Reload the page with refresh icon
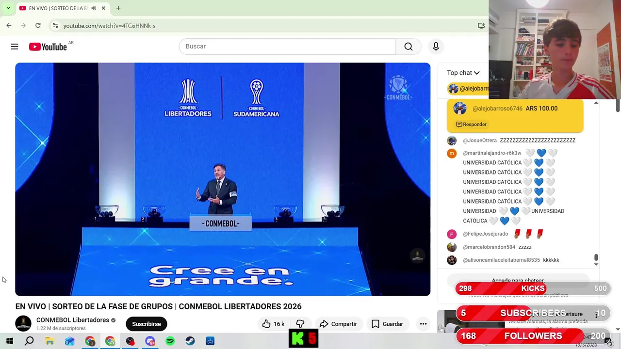The image size is (621, 349). [38, 25]
